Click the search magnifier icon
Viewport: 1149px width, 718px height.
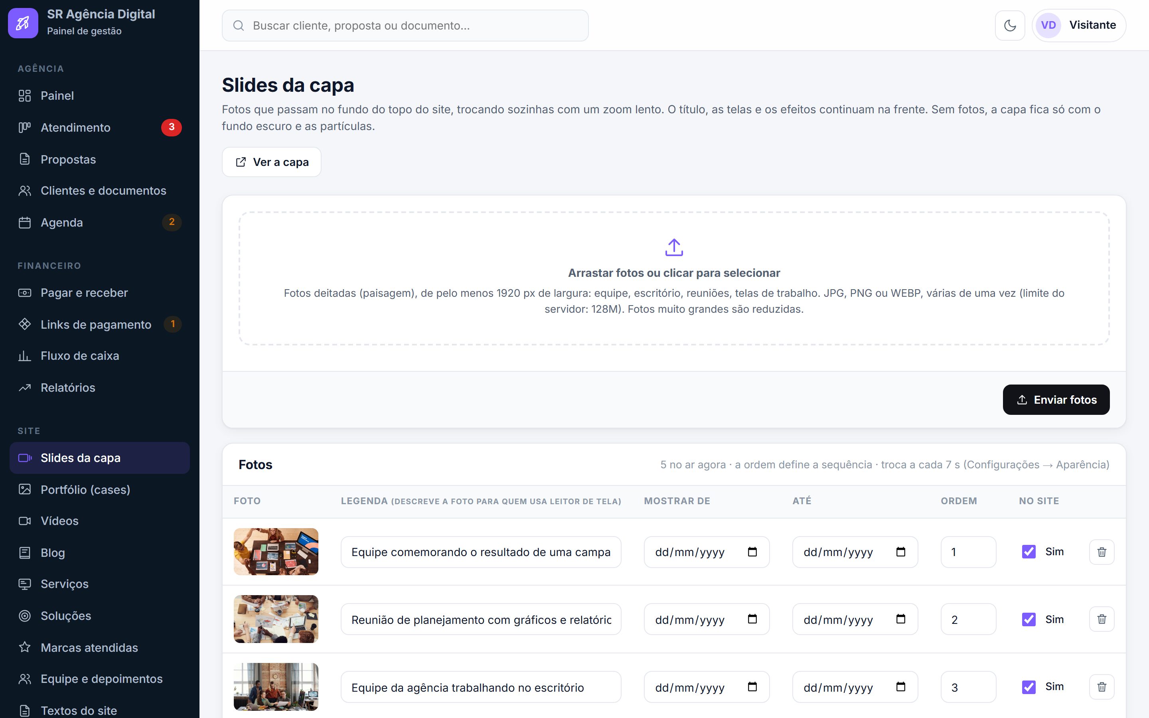point(238,26)
